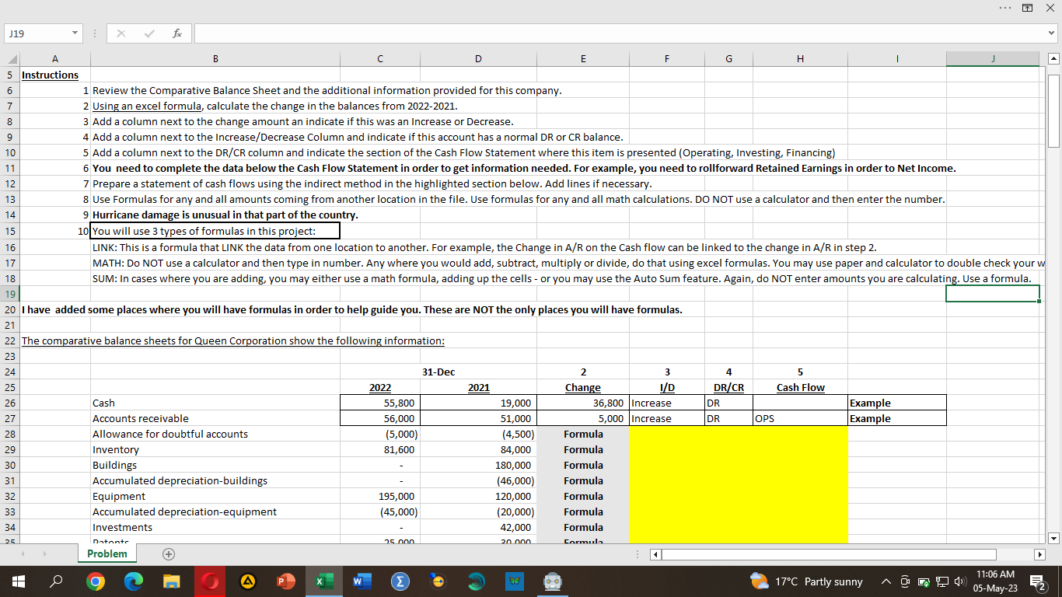The width and height of the screenshot is (1062, 597).
Task: Open the yellow triangle app in taskbar
Action: click(247, 581)
